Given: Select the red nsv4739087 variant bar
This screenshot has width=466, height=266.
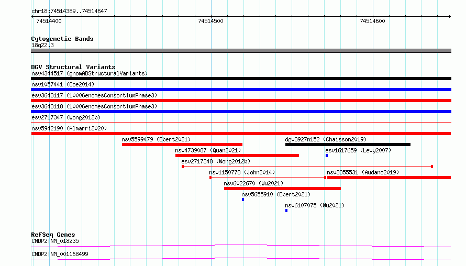Looking at the screenshot, I should coord(237,156).
